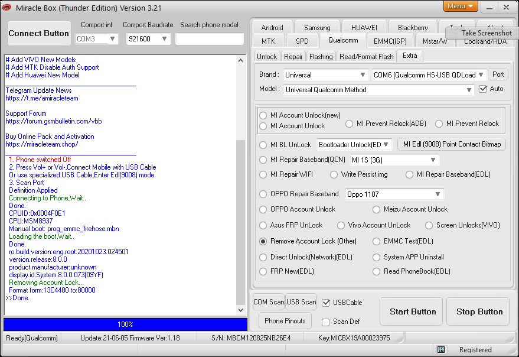This screenshot has height=357, width=519.
Task: Click the COM Scan button
Action: [x=269, y=302]
